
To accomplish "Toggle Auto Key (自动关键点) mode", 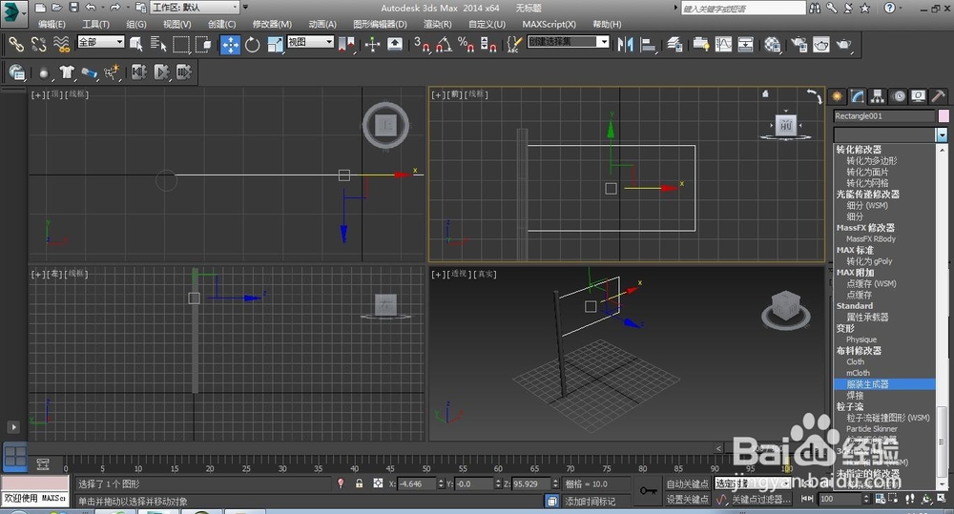I will 687,484.
